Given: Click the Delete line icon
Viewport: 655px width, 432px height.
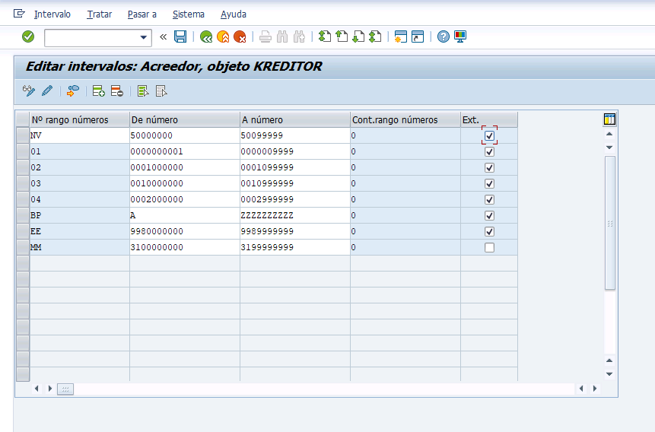Looking at the screenshot, I should tap(117, 91).
